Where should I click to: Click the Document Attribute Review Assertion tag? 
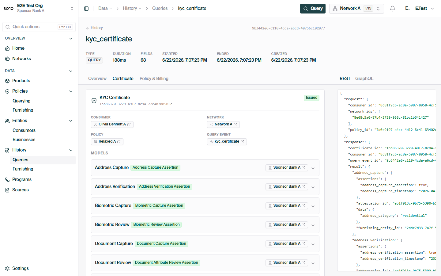166,263
